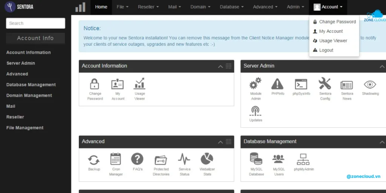Open the Module Admin gears icon
Image resolution: width=386 pixels, height=193 pixels.
coord(256,83)
